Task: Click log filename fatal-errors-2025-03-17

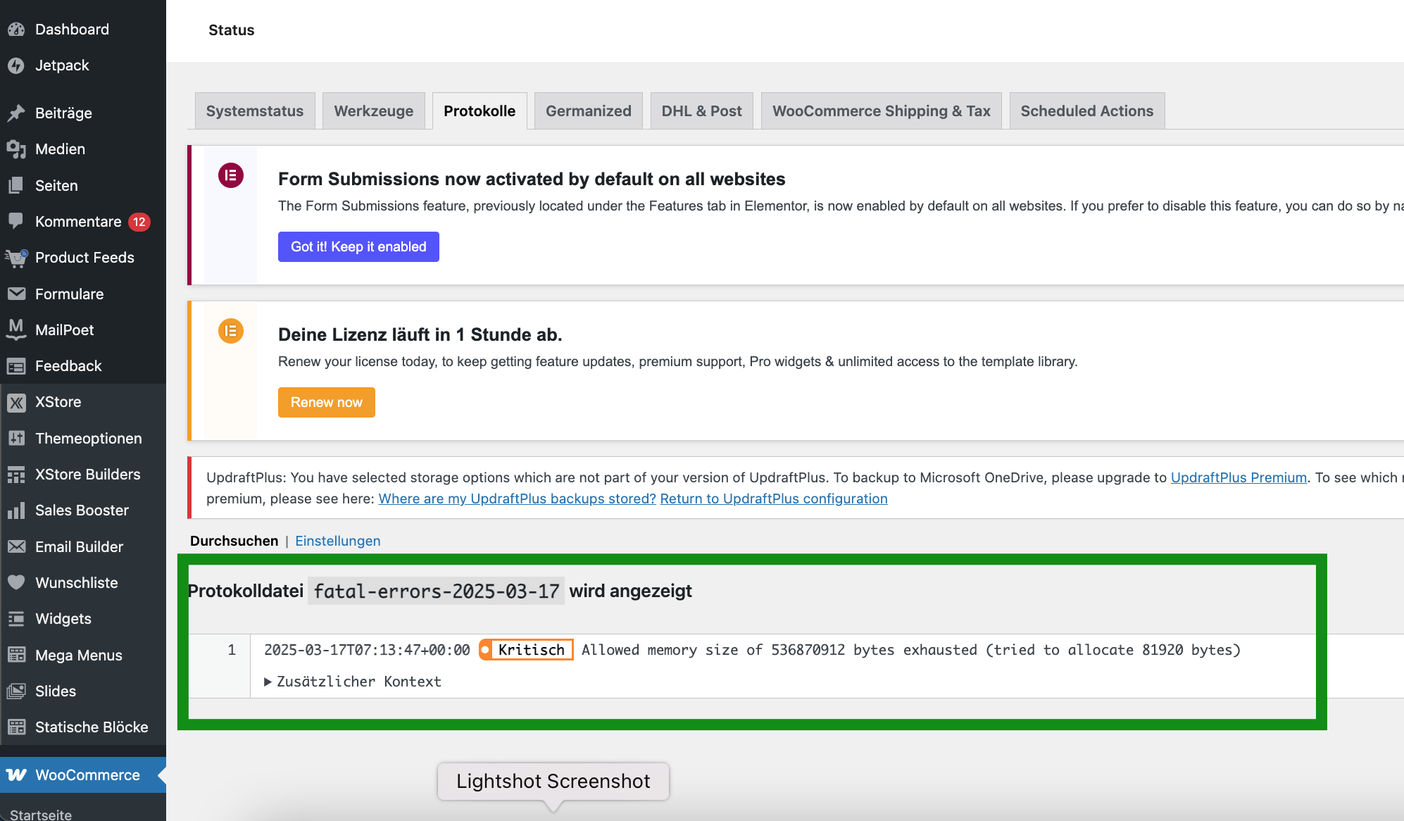Action: tap(437, 591)
